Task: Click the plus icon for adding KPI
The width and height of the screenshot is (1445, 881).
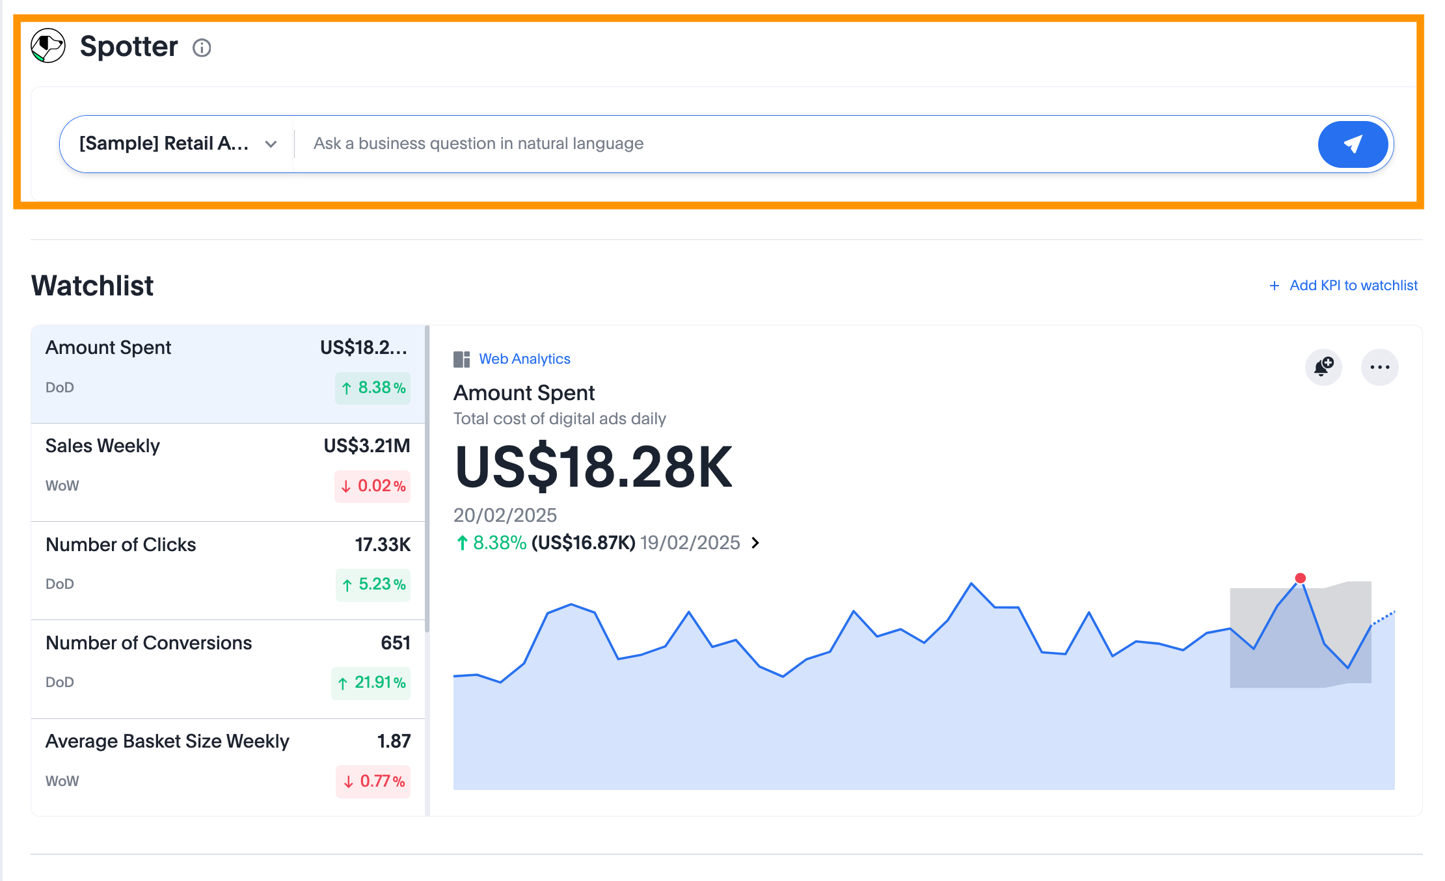Action: [x=1274, y=286]
